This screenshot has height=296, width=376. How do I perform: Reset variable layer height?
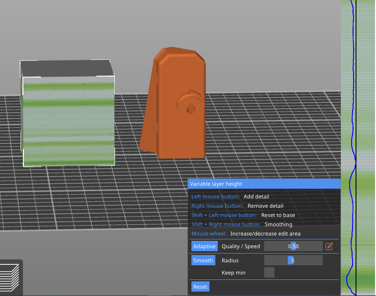200,287
